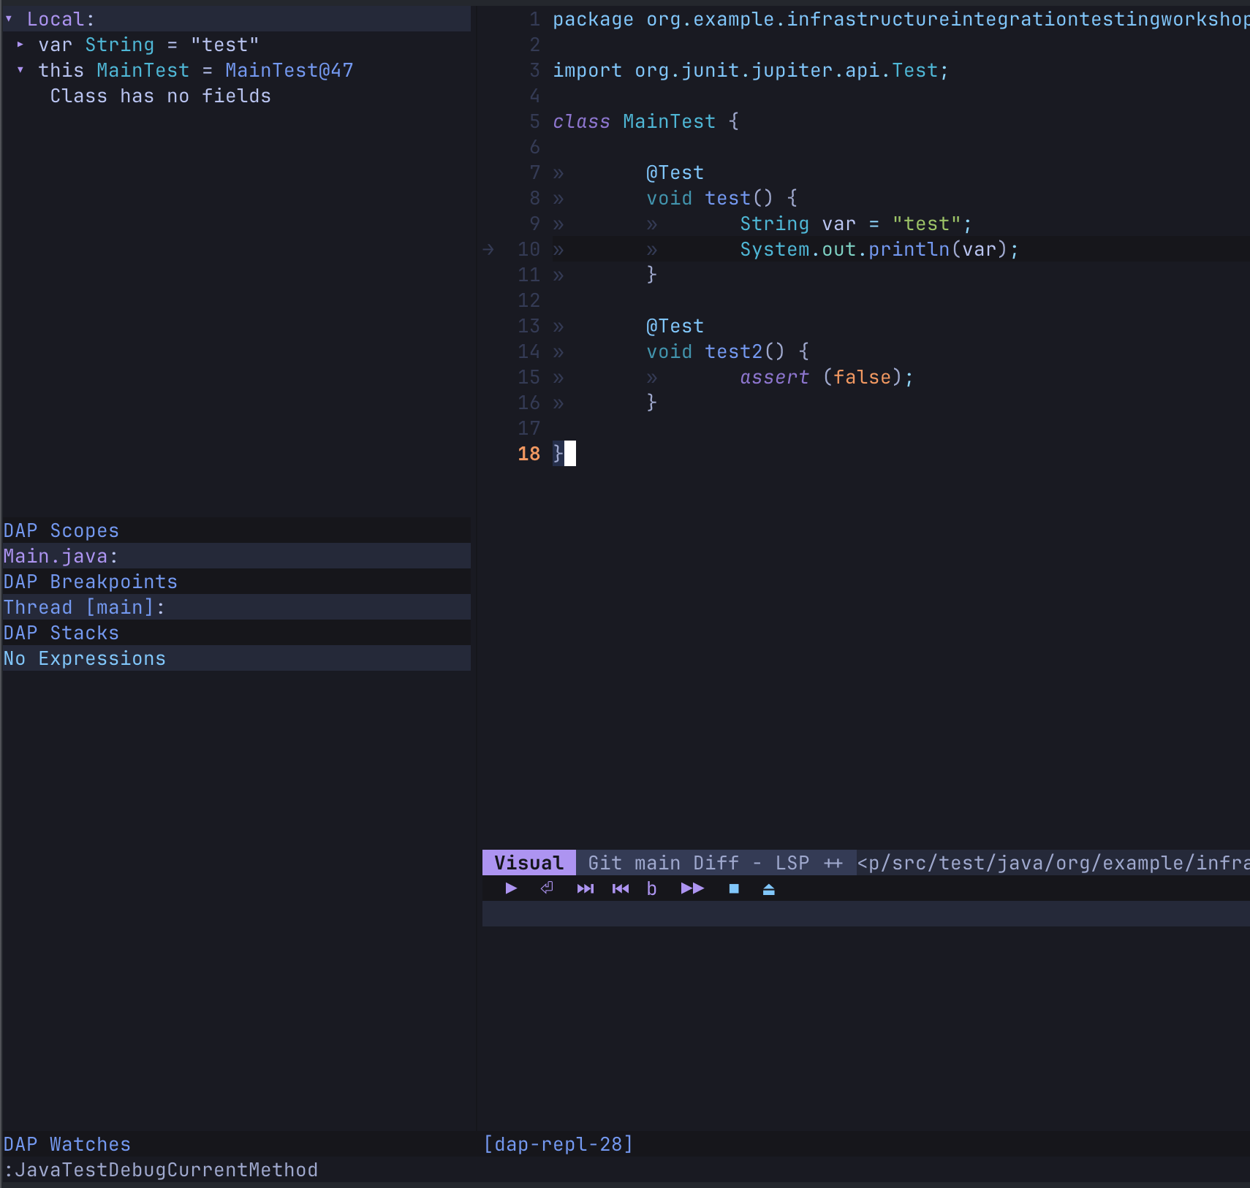Stop debugging with the square terminate icon

[x=734, y=888]
